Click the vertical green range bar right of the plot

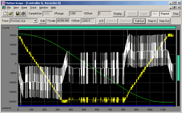[x=178, y=68]
